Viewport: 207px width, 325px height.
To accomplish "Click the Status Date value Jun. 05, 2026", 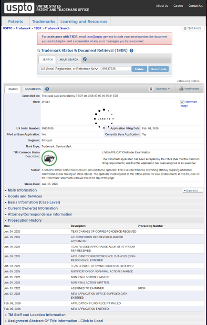I will [50, 184].
